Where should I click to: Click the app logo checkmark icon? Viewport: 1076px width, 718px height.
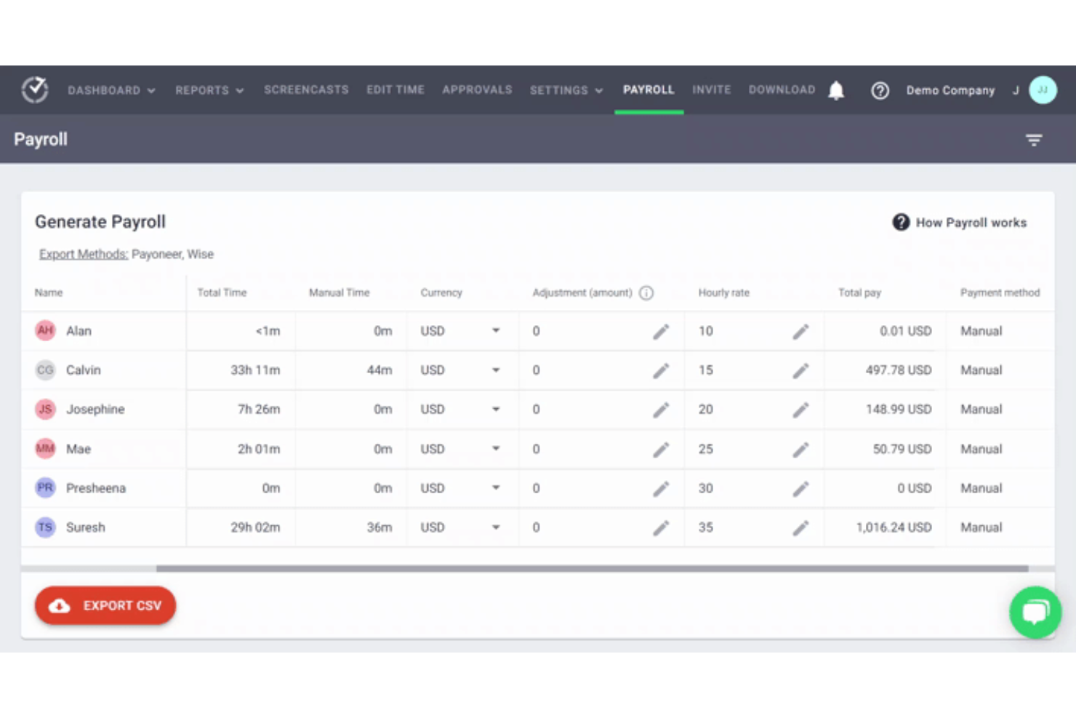tap(34, 89)
